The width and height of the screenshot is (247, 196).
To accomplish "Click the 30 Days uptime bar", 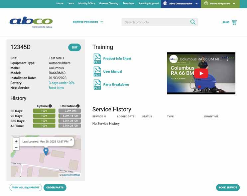I will tap(44, 111).
